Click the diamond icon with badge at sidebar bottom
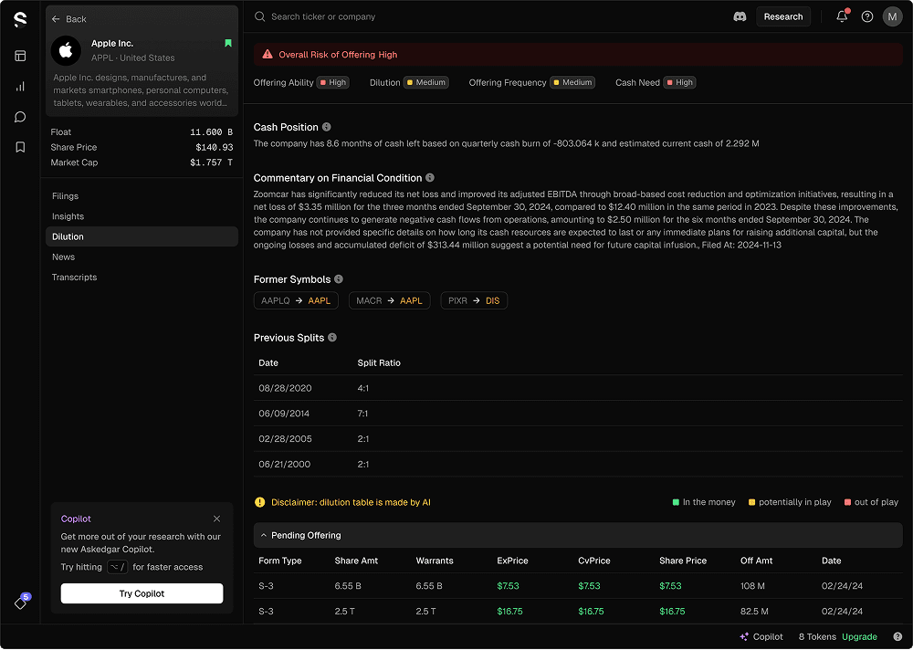 pyautogui.click(x=19, y=603)
